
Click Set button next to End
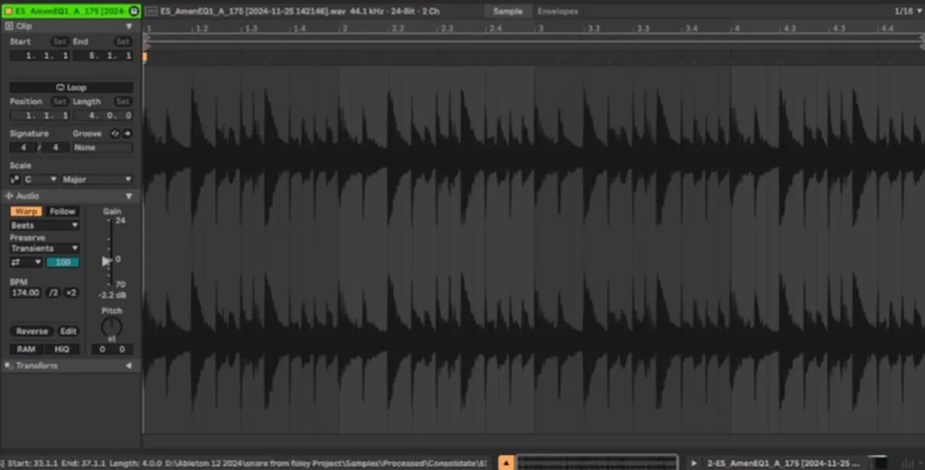123,42
